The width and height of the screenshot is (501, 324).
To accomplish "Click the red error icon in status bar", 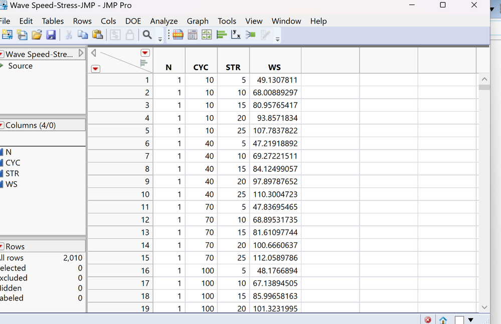I will [428, 319].
